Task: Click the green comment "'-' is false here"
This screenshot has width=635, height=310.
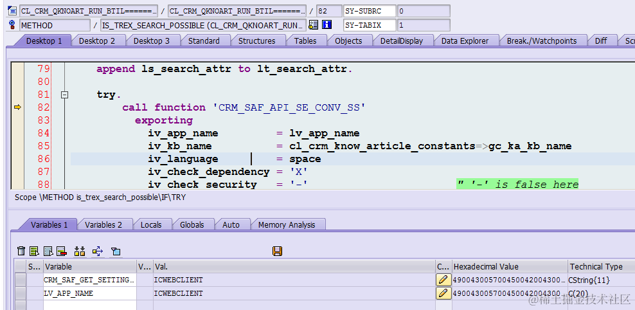Action: pos(517,185)
